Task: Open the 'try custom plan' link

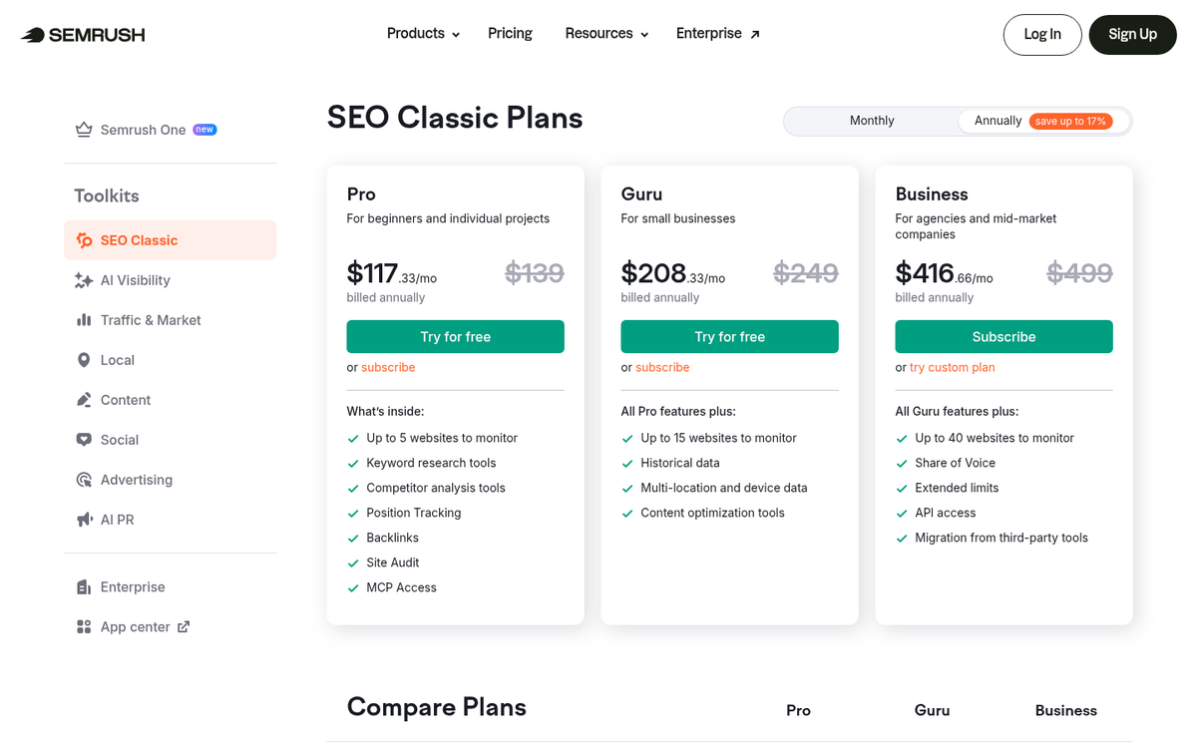Action: (951, 367)
